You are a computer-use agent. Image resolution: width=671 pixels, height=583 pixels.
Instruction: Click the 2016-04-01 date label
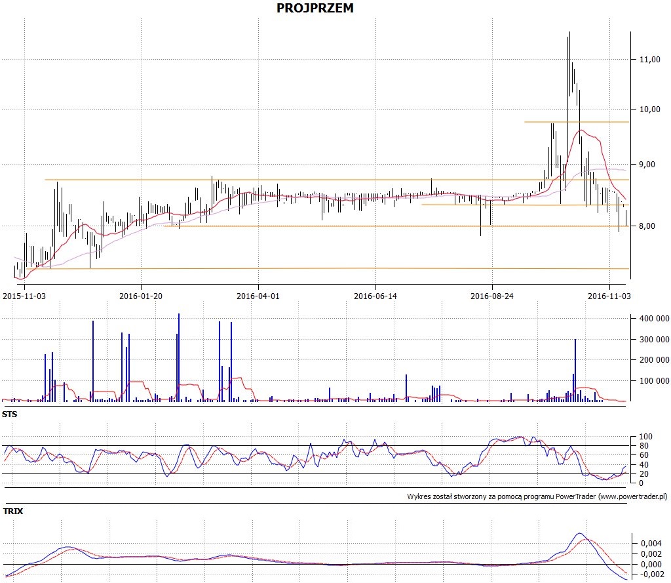258,296
